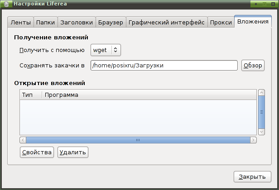Click the Свойства button
The height and width of the screenshot is (190, 279).
click(x=37, y=152)
